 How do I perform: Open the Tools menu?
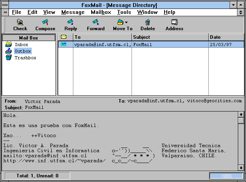(124, 12)
